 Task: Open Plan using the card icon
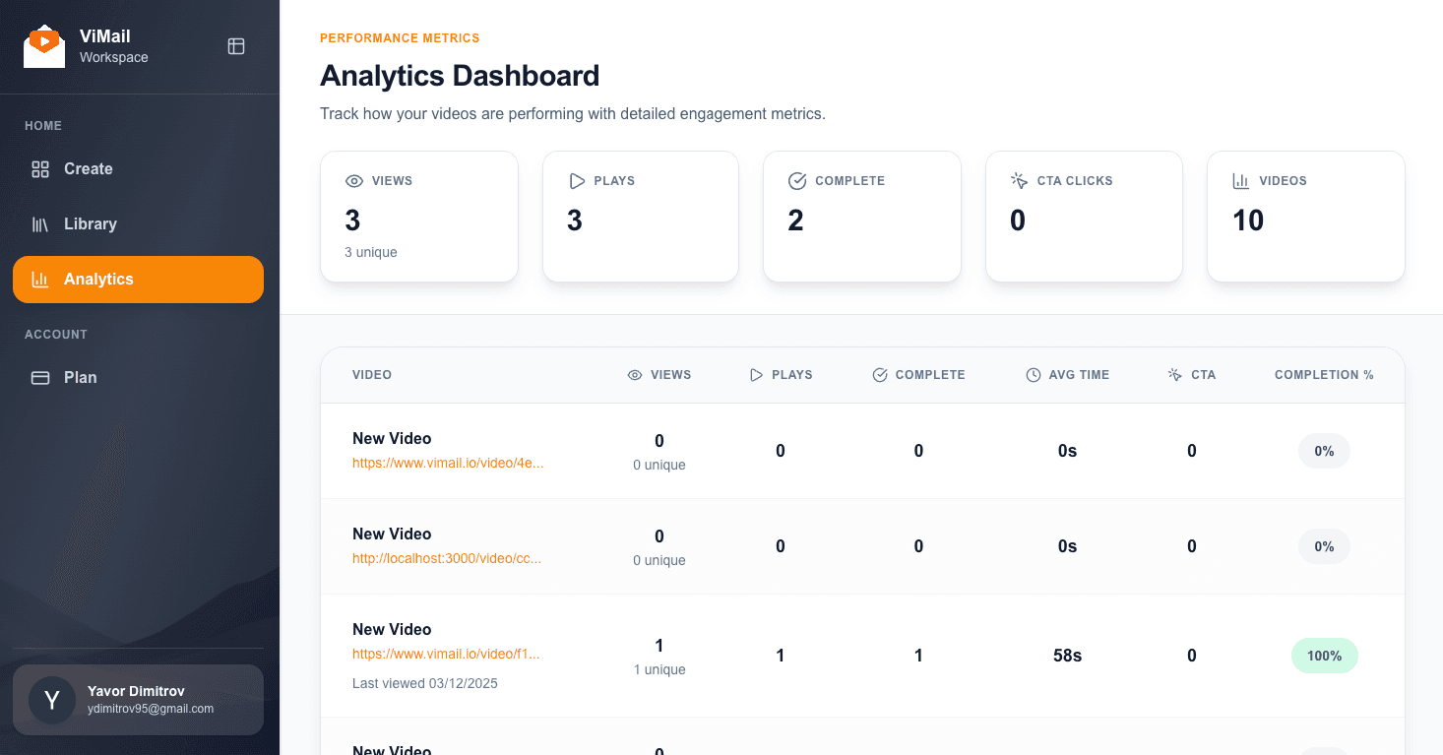coord(39,377)
